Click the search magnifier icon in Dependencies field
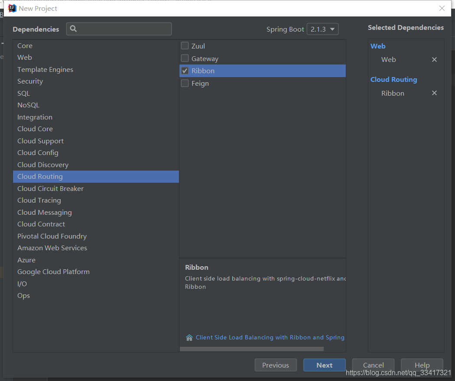The height and width of the screenshot is (381, 455). (73, 29)
